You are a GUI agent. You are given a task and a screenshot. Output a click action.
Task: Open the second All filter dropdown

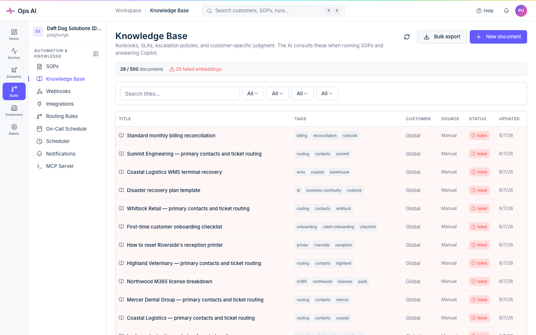click(x=278, y=93)
